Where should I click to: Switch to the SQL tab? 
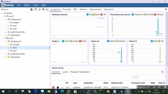[75, 9]
